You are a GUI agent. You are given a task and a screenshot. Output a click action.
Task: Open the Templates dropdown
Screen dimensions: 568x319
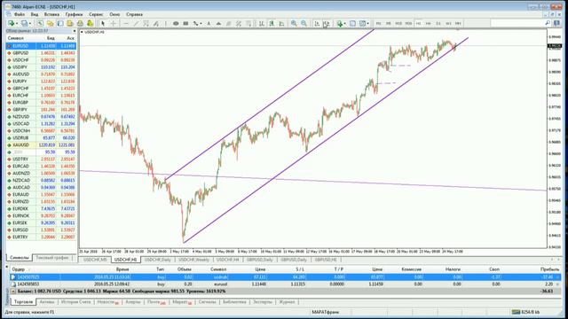pyautogui.click(x=367, y=24)
